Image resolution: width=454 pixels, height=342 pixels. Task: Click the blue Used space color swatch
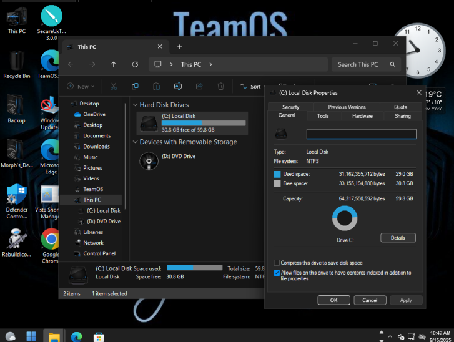(277, 174)
